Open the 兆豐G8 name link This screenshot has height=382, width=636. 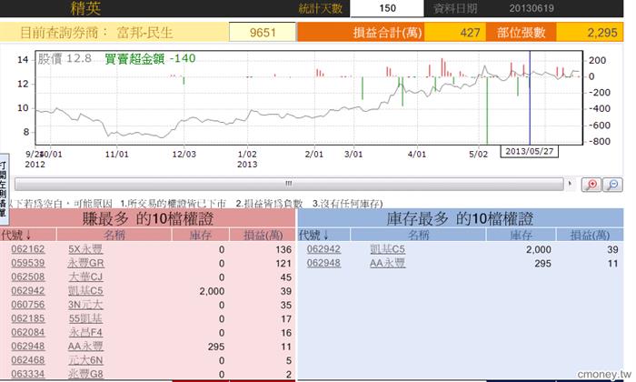coord(85,374)
